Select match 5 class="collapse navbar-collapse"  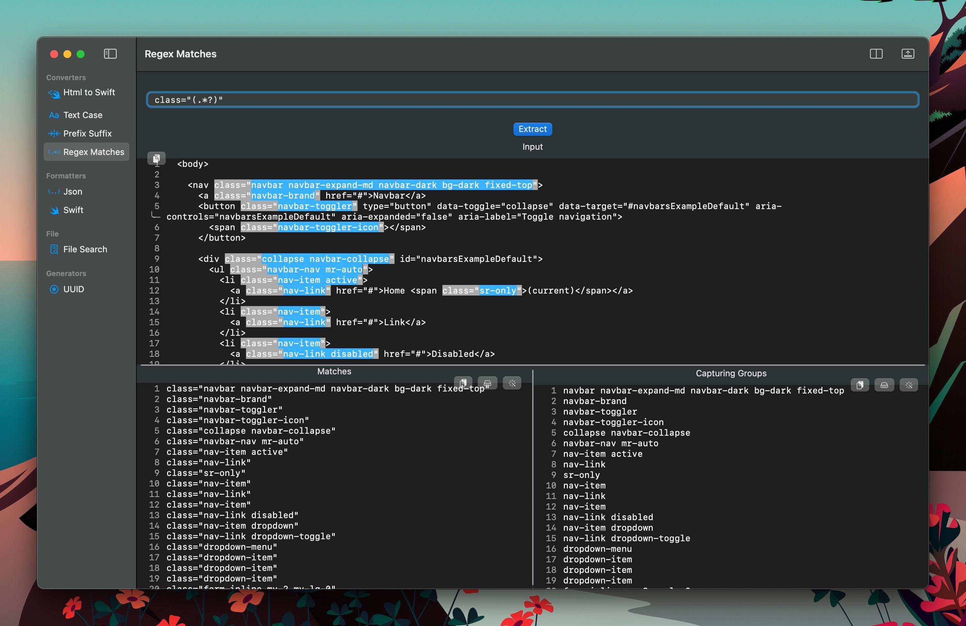coord(251,430)
